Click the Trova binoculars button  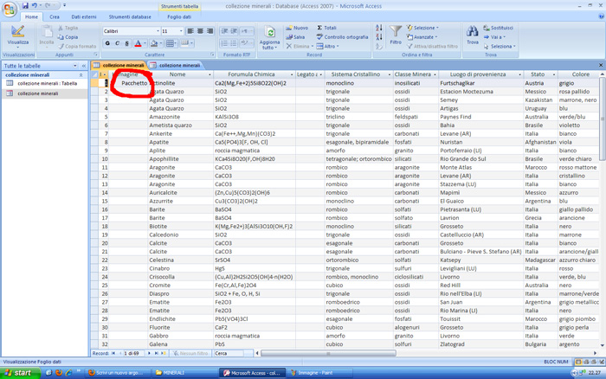(473, 35)
